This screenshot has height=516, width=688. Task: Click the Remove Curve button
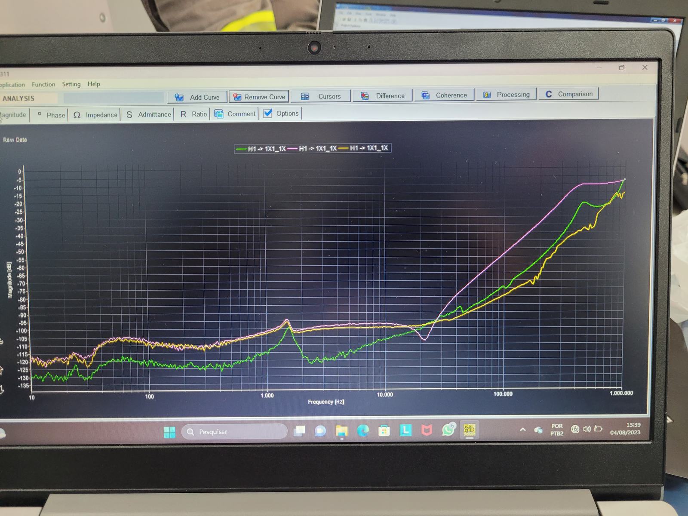tap(259, 97)
